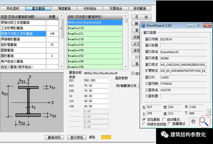
Task: Click the hand pointer tool in ViewWizard
Action: (x=193, y=122)
